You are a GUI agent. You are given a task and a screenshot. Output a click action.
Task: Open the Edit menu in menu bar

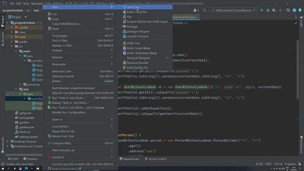click(19, 3)
